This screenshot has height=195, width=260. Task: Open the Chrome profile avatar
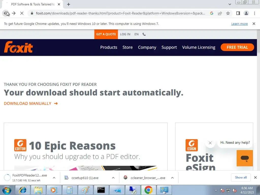(246, 13)
